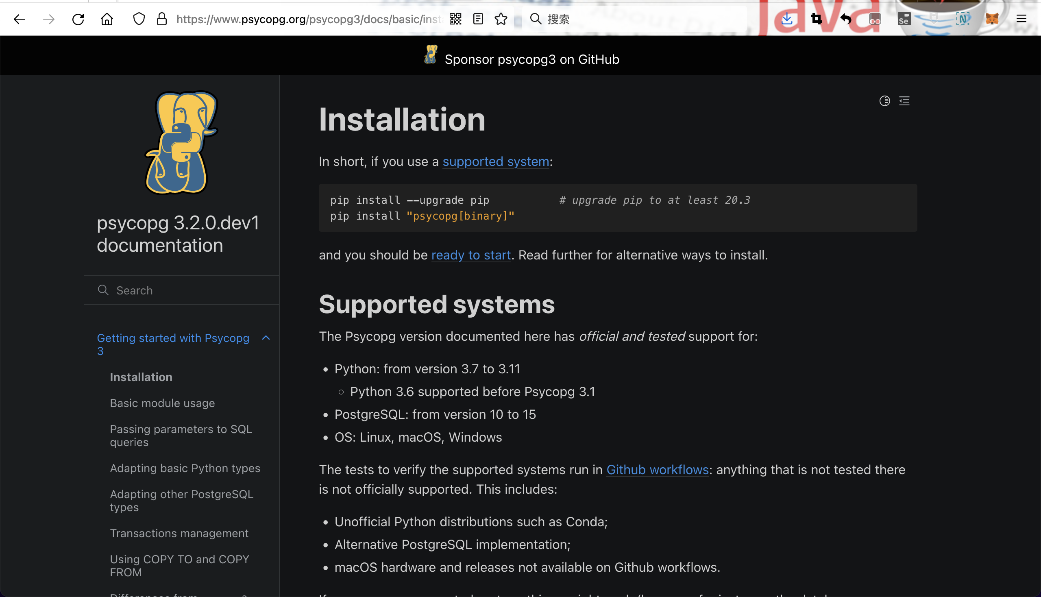Select Basic module usage sidebar link
Screen dimensions: 1041x597
click(161, 403)
